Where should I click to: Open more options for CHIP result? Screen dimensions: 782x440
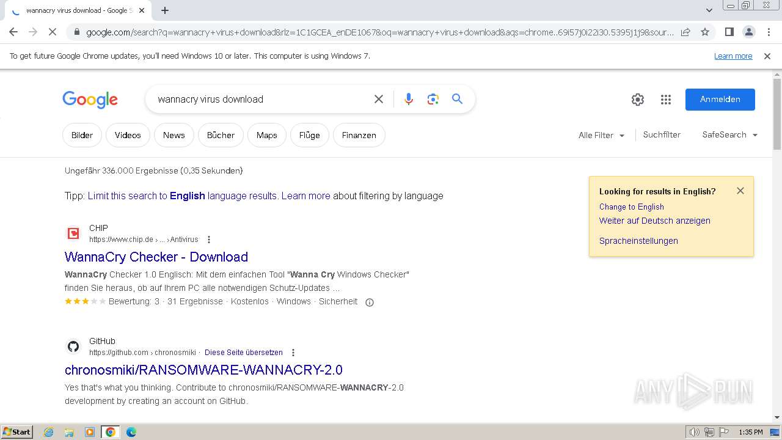(x=209, y=240)
